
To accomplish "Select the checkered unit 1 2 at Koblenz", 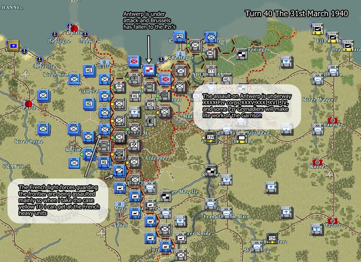I will click(x=211, y=171).
